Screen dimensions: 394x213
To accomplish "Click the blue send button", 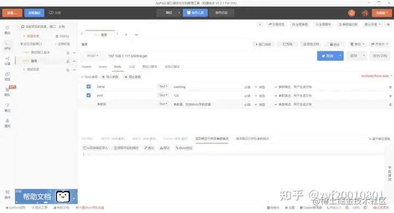I will (327, 56).
